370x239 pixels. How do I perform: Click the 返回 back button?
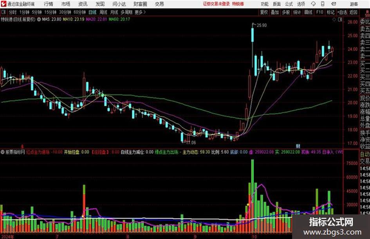353,12
